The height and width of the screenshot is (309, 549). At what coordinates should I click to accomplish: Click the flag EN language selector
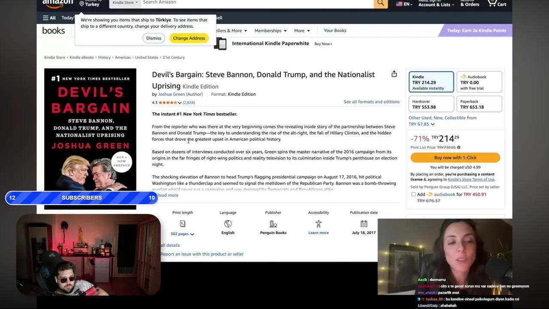click(404, 4)
